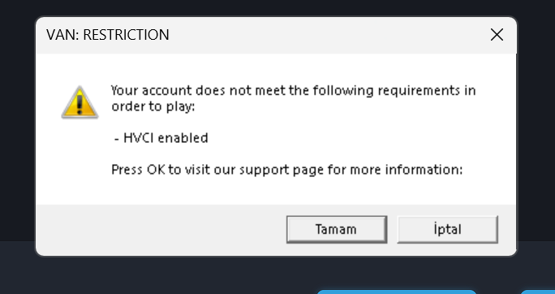The width and height of the screenshot is (555, 294).
Task: Click the blue button below the dialog
Action: 397,292
